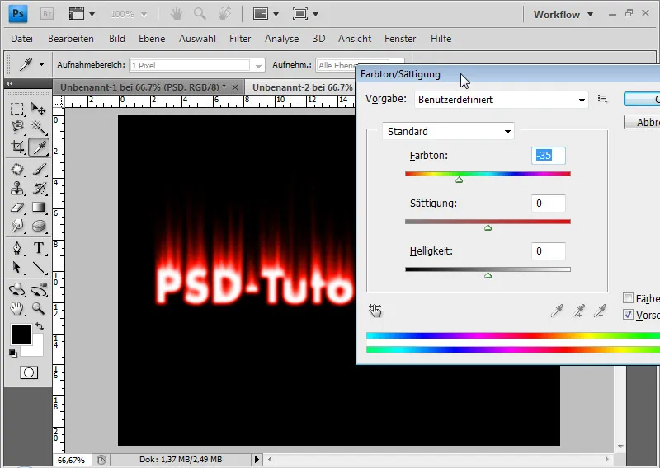Viewport: 660px width, 468px height.
Task: Click the zoom percentage field 66,67%
Action: (72, 460)
